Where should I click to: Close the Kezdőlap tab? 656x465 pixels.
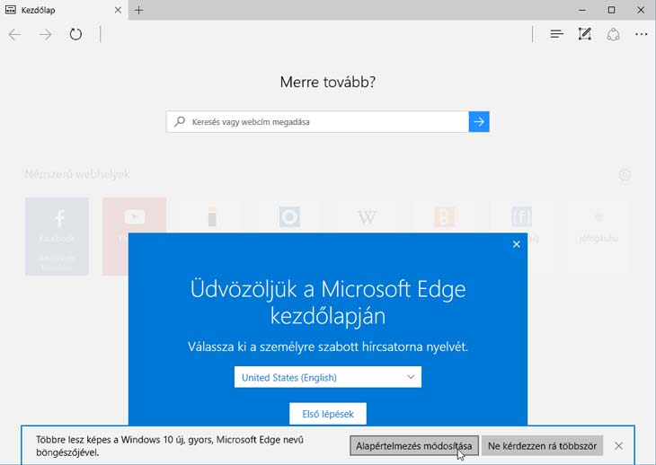click(118, 10)
